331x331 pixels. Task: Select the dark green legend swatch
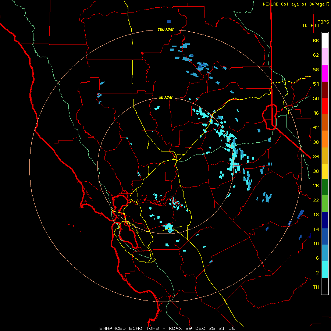(325, 187)
